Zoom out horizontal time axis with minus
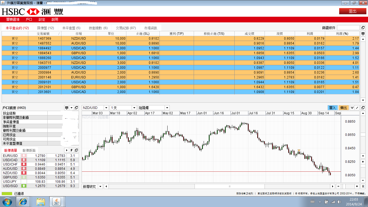The image size is (368, 207). pyautogui.click(x=338, y=187)
